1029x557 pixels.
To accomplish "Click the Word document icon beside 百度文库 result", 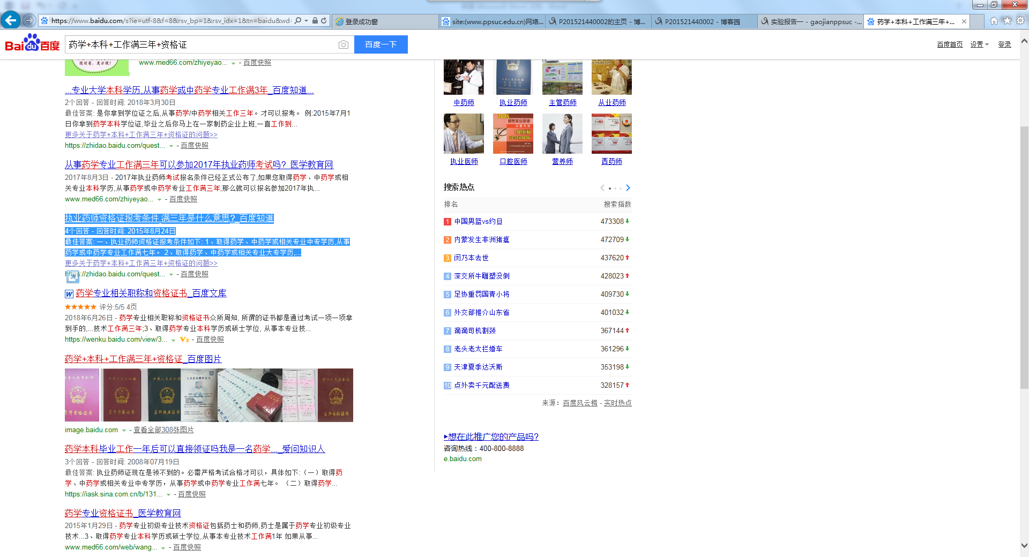I will tap(69, 293).
